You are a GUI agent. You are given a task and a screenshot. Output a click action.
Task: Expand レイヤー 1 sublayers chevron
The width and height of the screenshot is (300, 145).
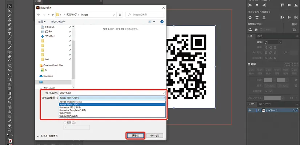coord(259,110)
